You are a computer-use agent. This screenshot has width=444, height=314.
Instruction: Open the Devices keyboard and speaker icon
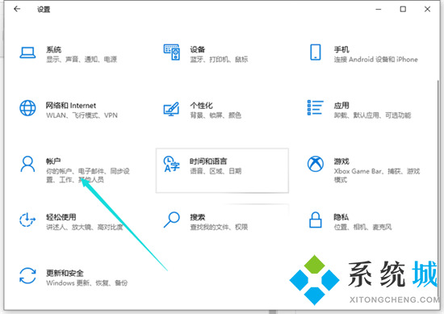pos(172,52)
